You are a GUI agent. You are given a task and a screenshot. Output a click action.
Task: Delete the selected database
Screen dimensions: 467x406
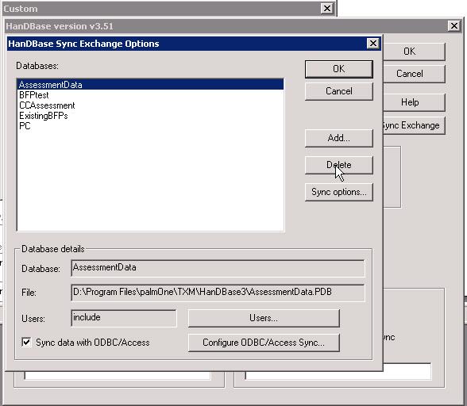coord(338,165)
